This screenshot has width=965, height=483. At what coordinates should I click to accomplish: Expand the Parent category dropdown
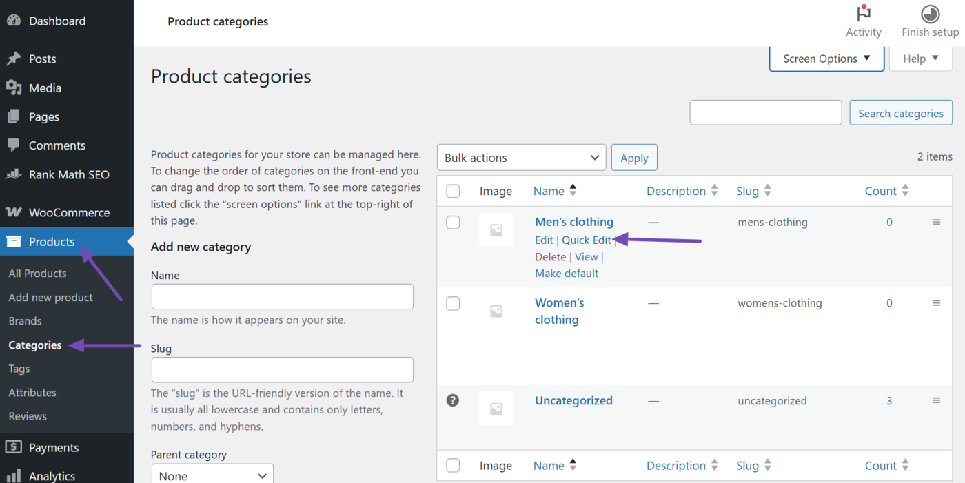pyautogui.click(x=212, y=475)
